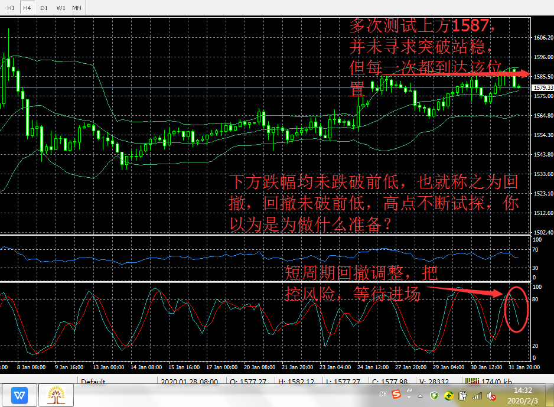Click the muted volume speaker icon
This screenshot has width=554, height=407.
[491, 396]
